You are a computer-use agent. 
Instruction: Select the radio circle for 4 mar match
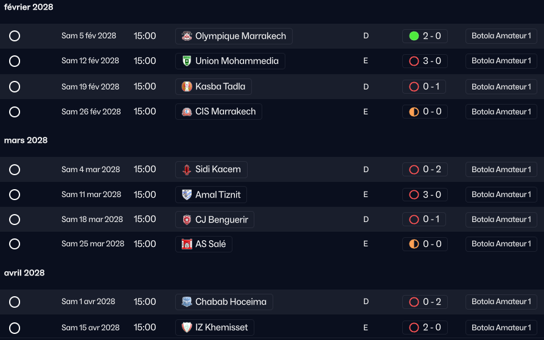click(x=15, y=170)
